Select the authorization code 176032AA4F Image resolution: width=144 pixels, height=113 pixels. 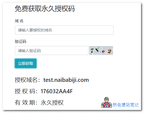coord(57,91)
